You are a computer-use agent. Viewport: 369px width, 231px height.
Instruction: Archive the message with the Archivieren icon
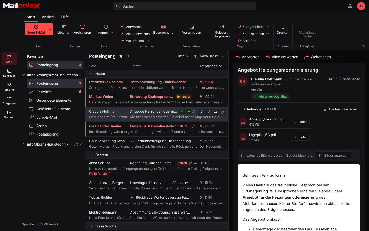[83, 27]
